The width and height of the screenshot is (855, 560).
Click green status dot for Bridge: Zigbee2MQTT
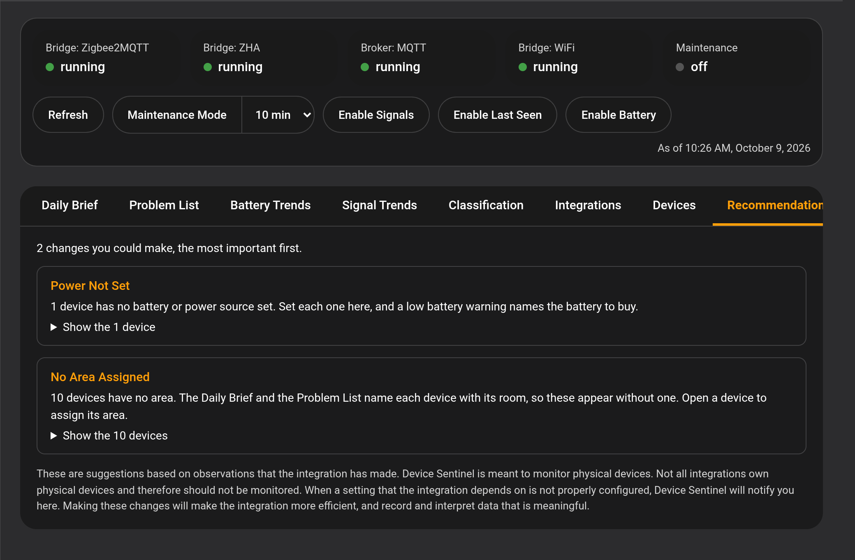tap(50, 67)
